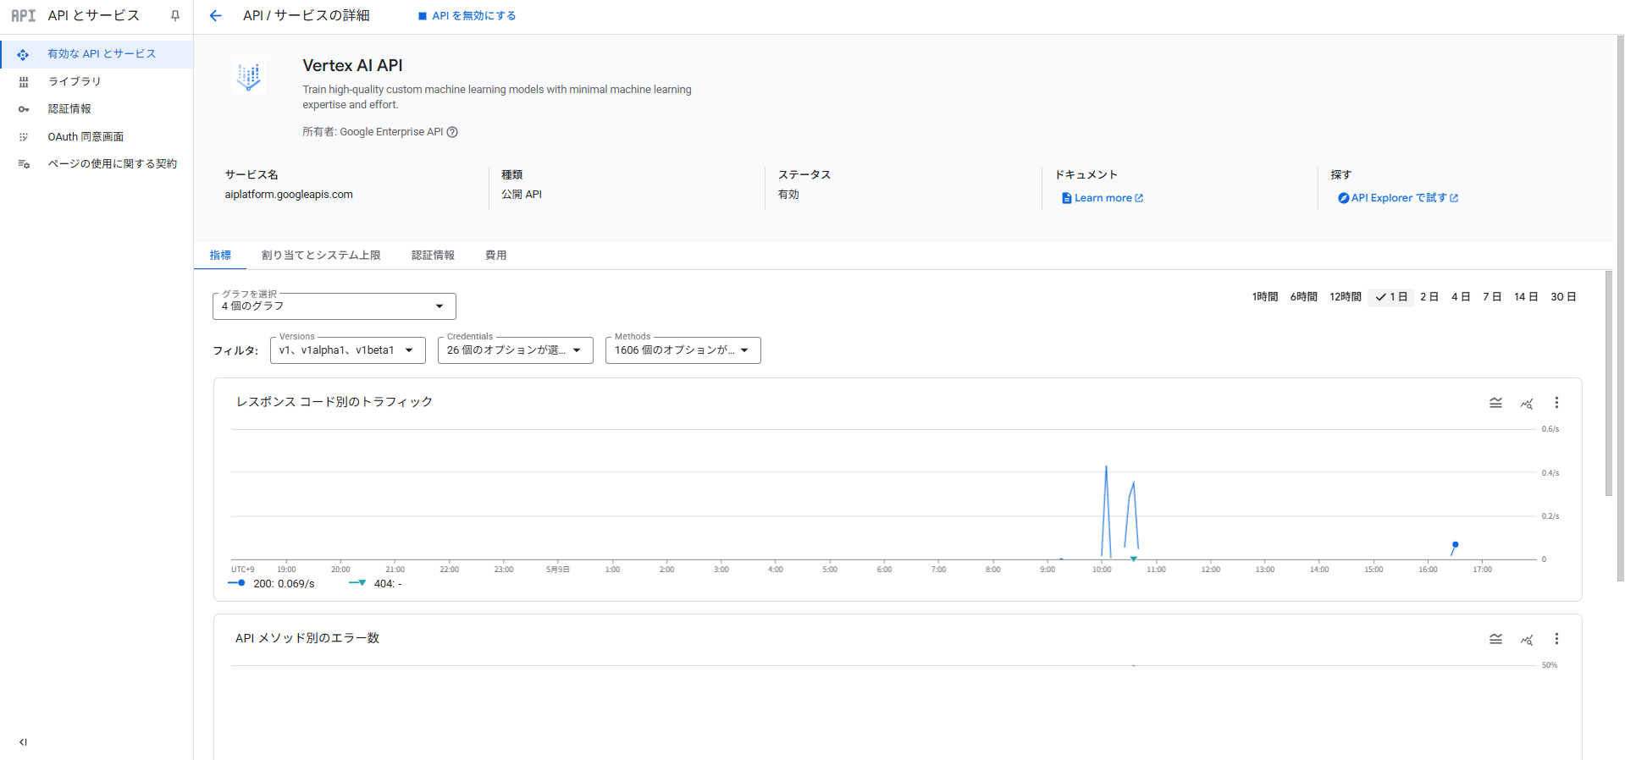1625x760 pixels.
Task: Click the 200 data point near 16:30
Action: [1455, 545]
